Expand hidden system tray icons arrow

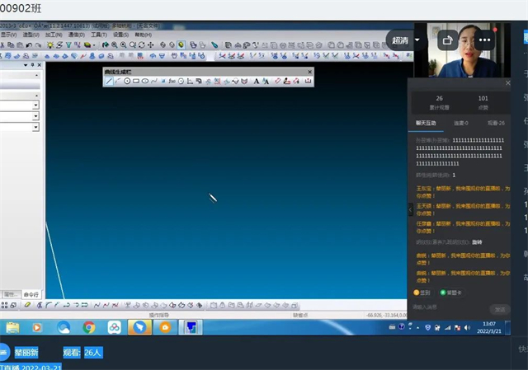(x=418, y=328)
